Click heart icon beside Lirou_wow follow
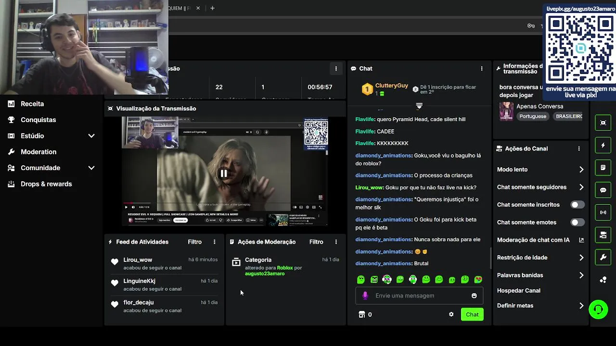This screenshot has height=346, width=616. (115, 262)
